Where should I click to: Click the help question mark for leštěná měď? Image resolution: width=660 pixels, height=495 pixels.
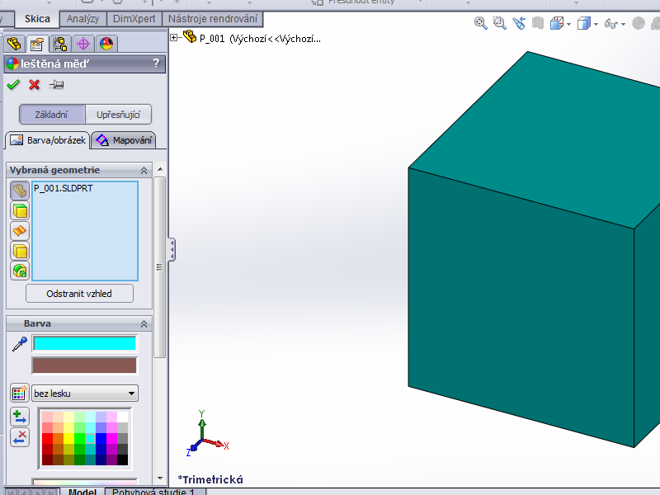pos(156,64)
